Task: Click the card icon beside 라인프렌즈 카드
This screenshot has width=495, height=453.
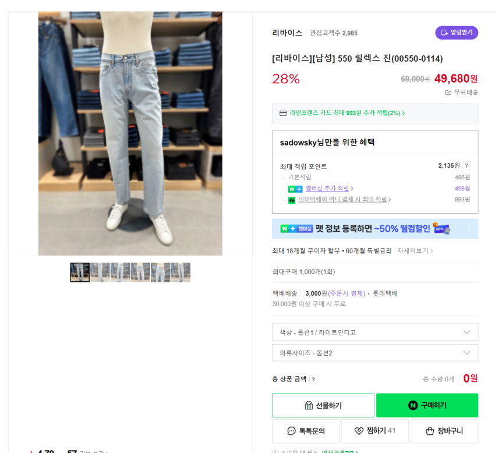Action: pos(283,113)
